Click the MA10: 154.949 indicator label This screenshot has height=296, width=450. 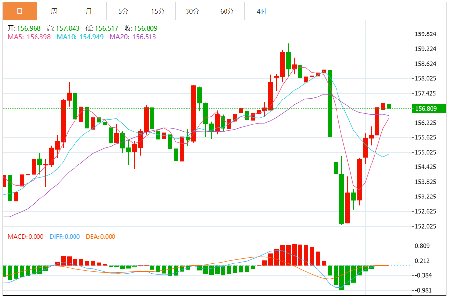tap(80, 37)
